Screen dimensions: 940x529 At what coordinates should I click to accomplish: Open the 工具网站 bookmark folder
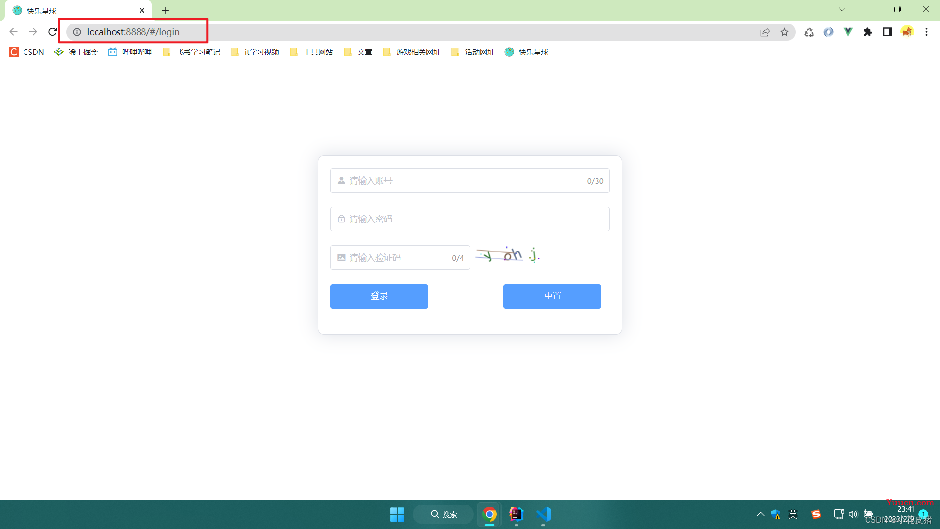tap(311, 52)
